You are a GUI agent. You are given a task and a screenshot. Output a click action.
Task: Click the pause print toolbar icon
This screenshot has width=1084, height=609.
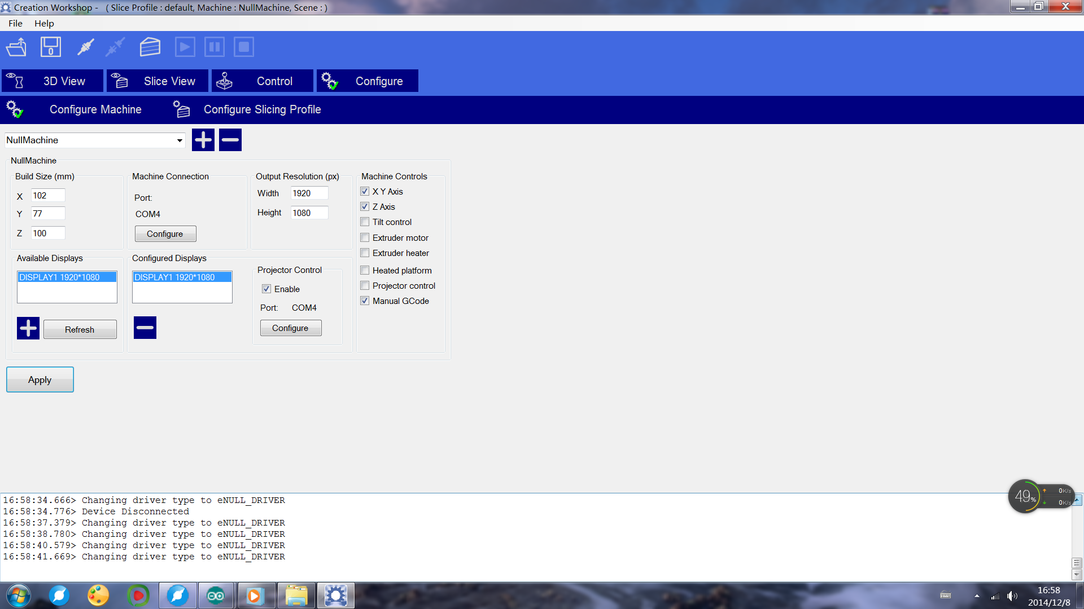click(214, 47)
